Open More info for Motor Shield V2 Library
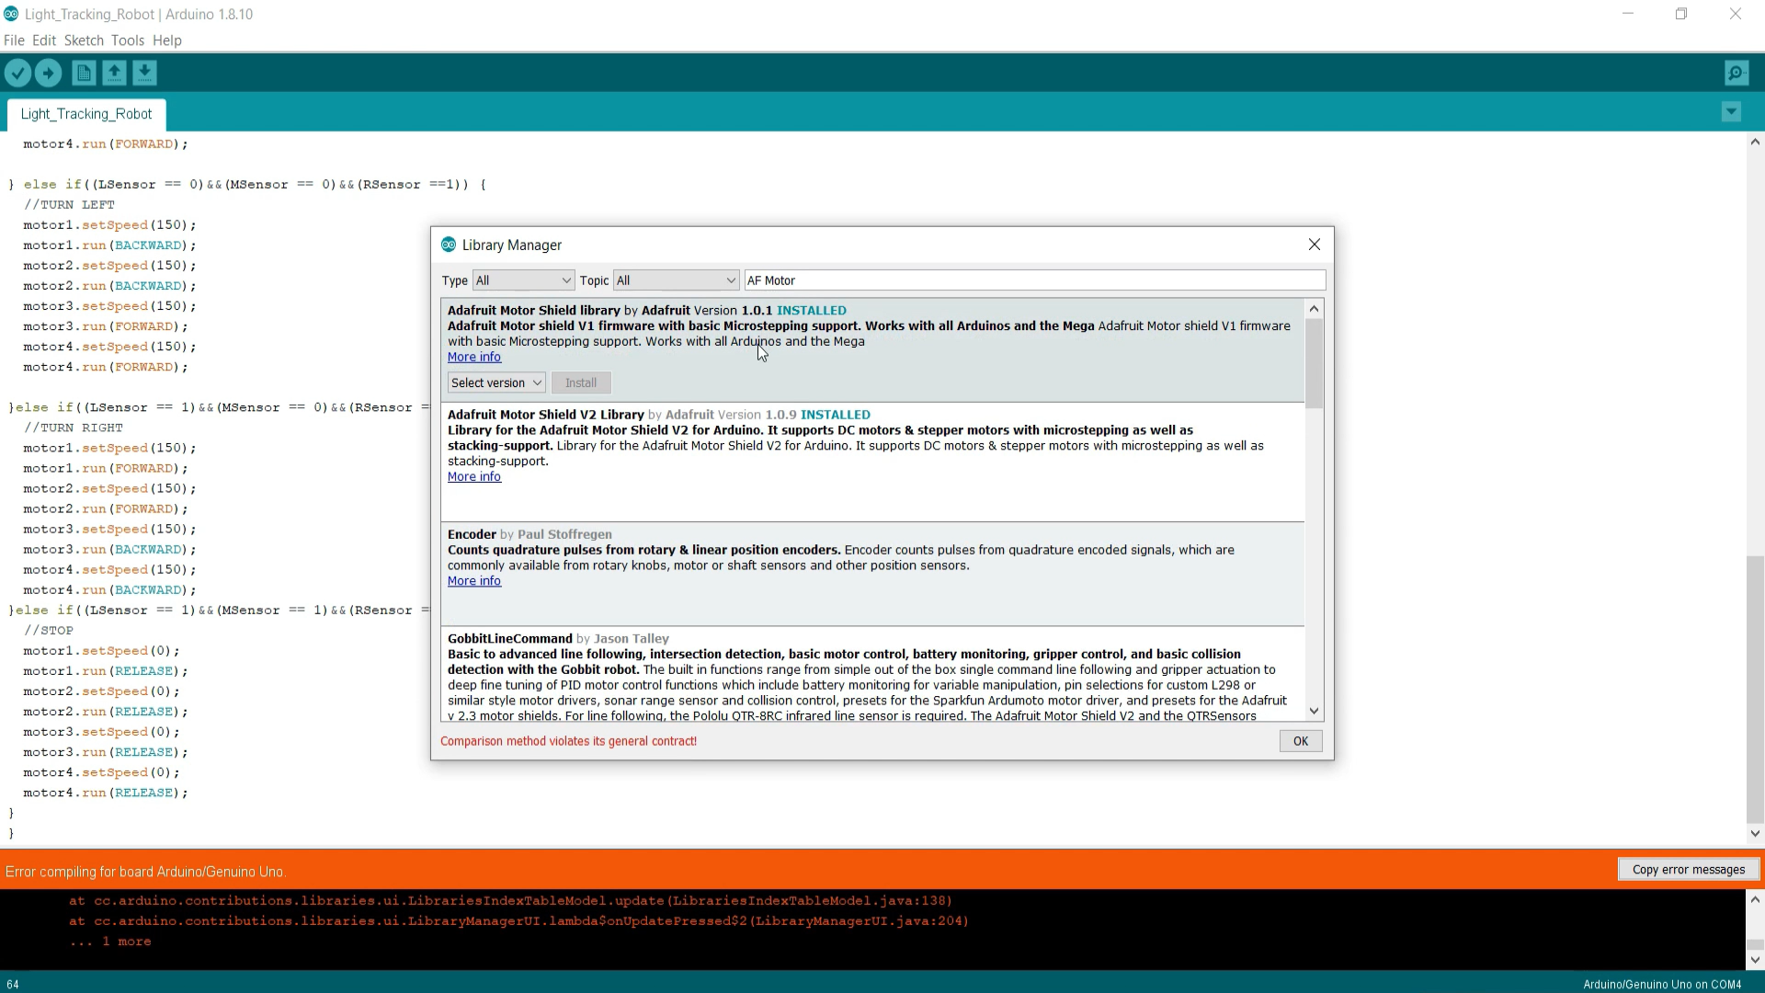Screen dimensions: 1765x993 point(474,476)
